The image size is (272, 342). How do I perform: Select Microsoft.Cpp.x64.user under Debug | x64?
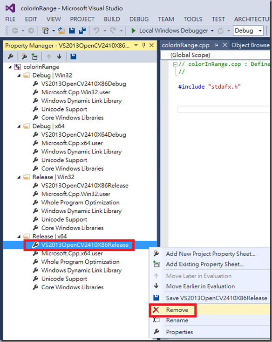point(72,143)
